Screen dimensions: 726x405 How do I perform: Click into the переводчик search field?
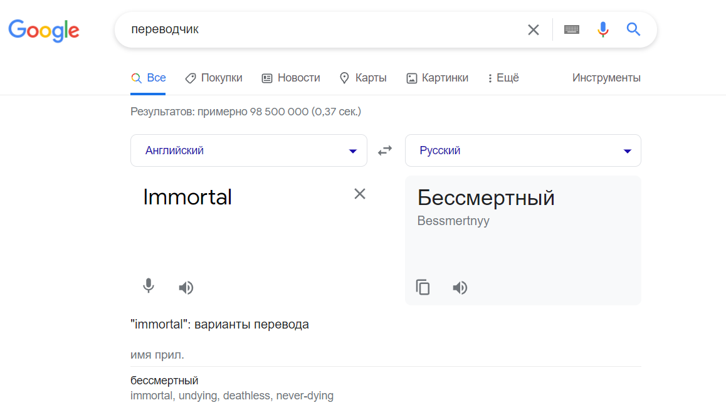pos(313,29)
